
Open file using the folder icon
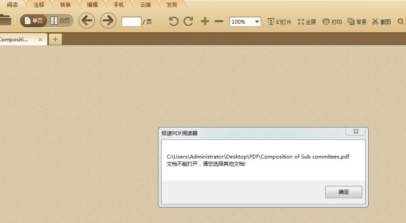point(5,20)
